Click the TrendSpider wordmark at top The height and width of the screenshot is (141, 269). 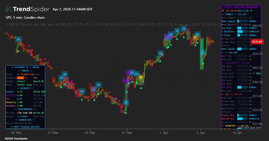pyautogui.click(x=31, y=9)
